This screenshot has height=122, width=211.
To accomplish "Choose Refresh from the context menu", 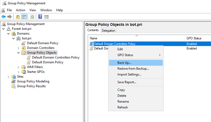I will tap(136, 107).
